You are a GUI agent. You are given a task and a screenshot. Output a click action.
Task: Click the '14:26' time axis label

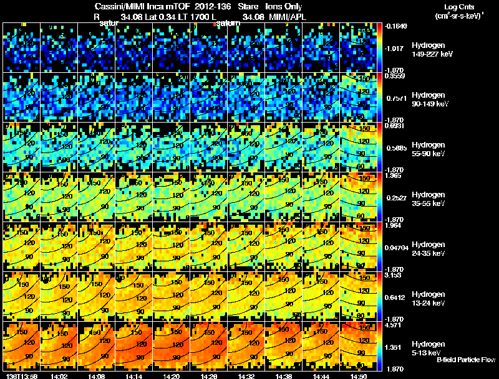tap(209, 376)
